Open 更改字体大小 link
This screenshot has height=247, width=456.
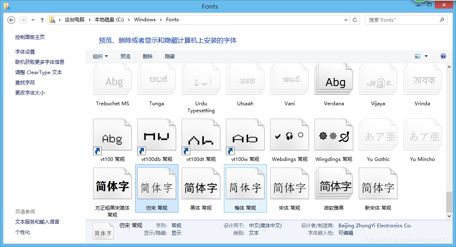30,93
